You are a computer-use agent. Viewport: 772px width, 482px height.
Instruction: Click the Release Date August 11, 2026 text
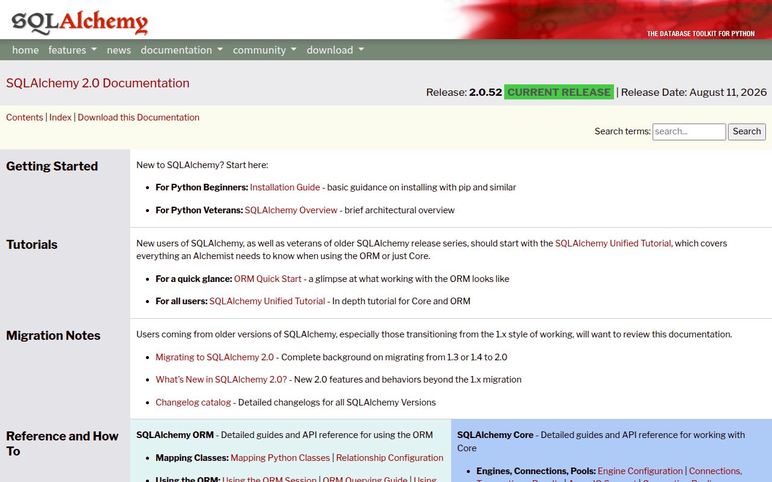(694, 92)
